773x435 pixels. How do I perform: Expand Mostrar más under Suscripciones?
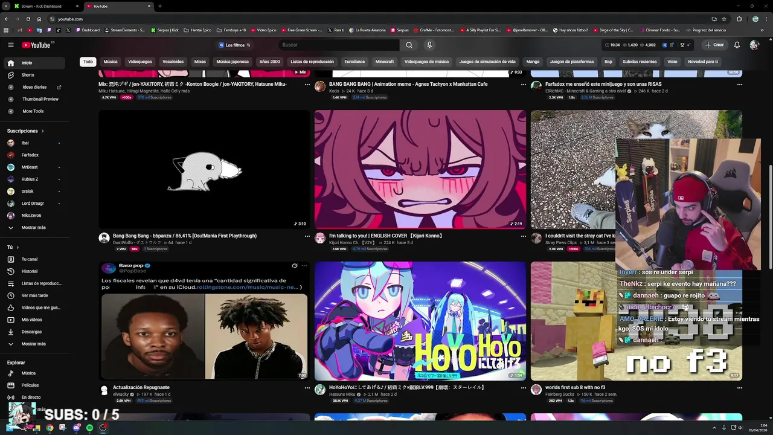click(34, 228)
